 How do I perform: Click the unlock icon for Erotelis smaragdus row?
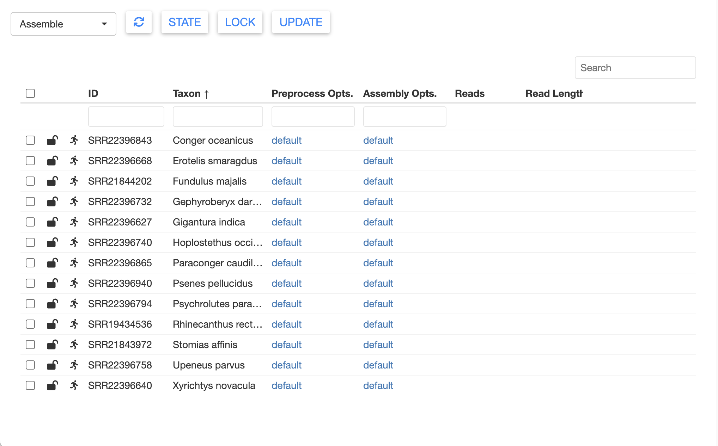click(x=52, y=161)
